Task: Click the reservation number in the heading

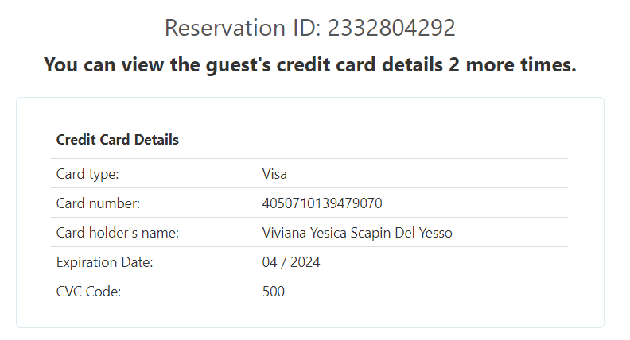Action: pyautogui.click(x=391, y=28)
